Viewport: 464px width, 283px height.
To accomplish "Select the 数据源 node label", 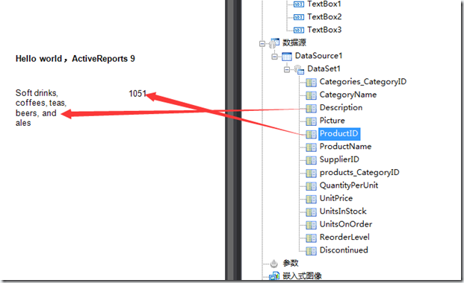I will [x=294, y=42].
